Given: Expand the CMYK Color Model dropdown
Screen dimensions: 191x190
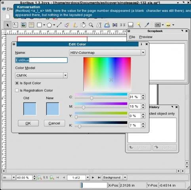Looking at the screenshot, I should pyautogui.click(x=41, y=76).
